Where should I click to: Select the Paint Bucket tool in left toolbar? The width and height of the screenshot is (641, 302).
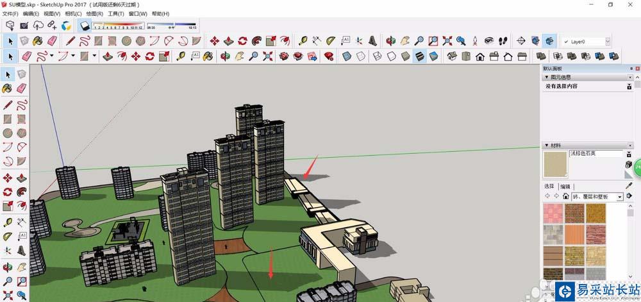click(x=7, y=88)
